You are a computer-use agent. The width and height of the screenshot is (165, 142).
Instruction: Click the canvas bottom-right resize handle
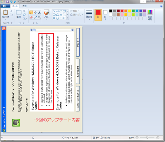click(x=82, y=133)
